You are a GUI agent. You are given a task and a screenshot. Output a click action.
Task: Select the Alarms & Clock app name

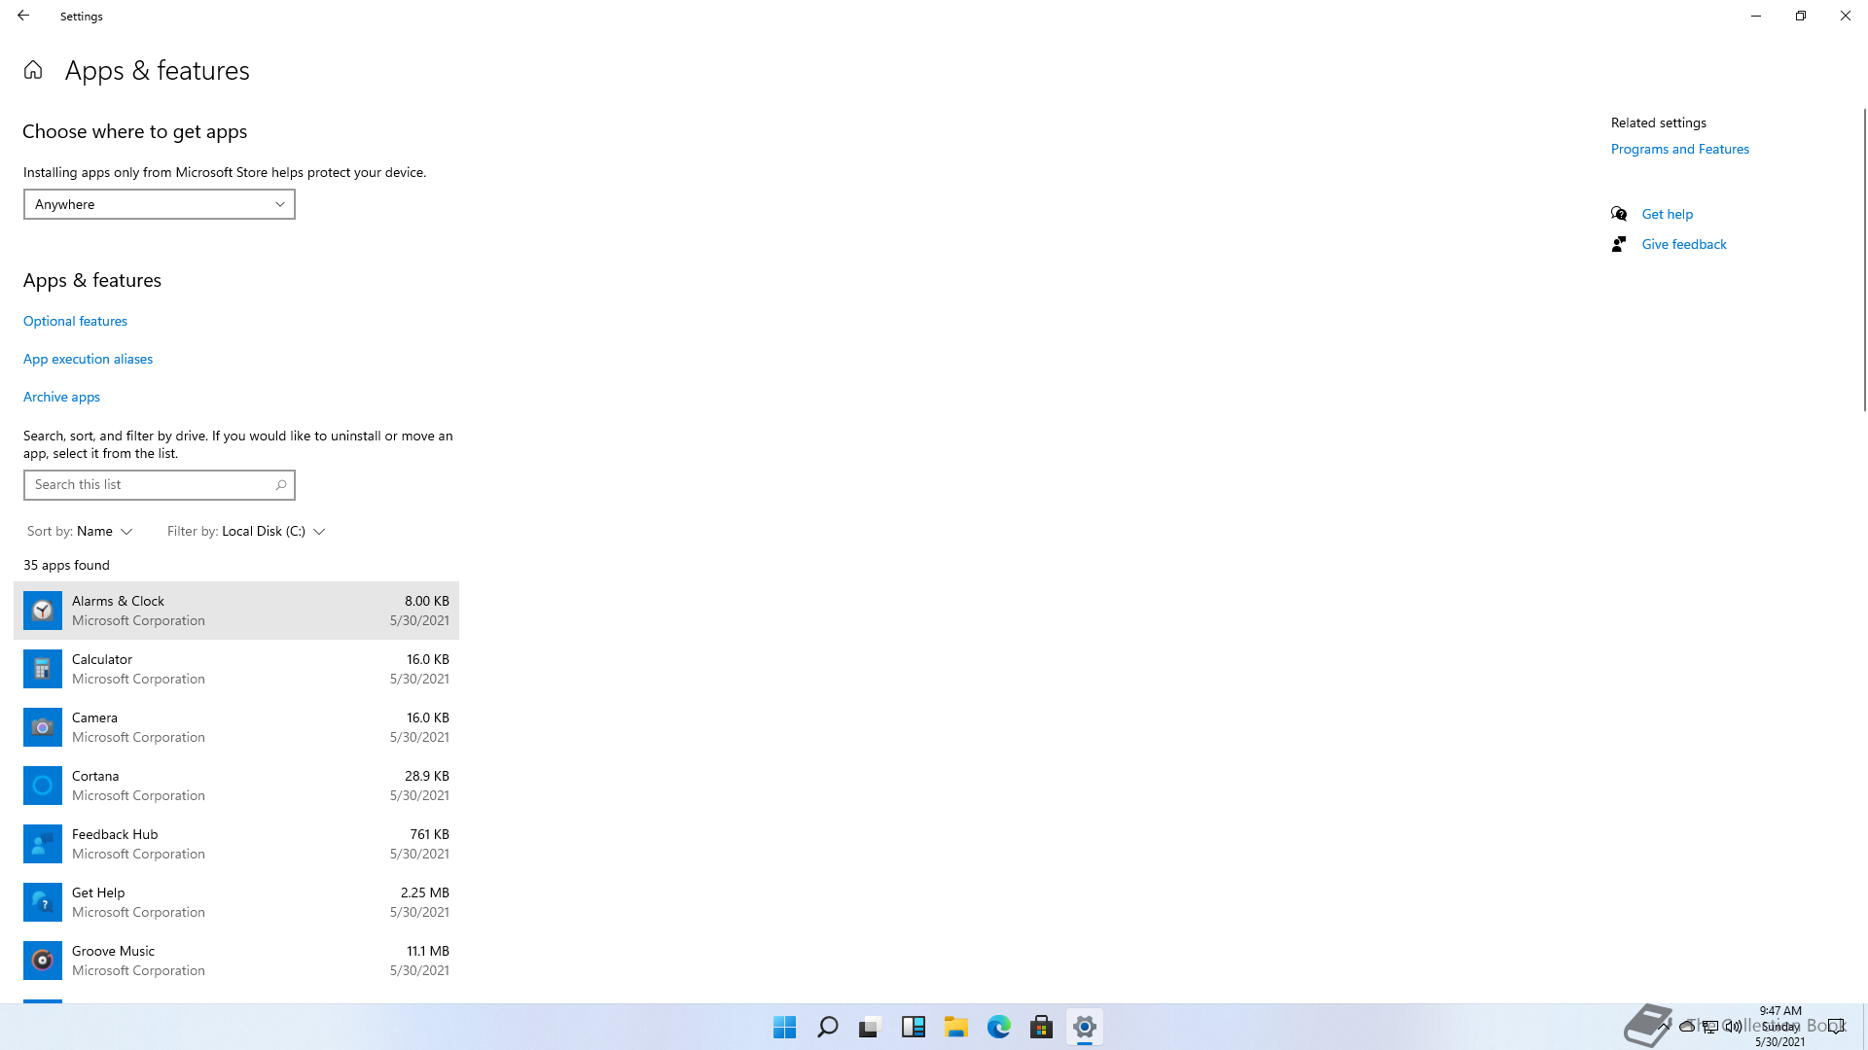coord(118,601)
